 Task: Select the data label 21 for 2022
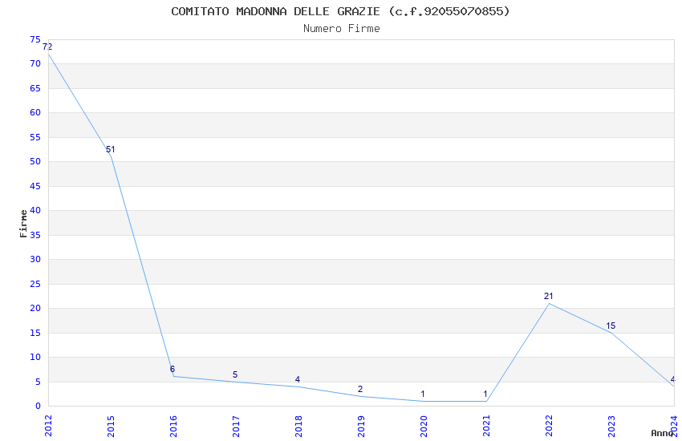tap(549, 296)
